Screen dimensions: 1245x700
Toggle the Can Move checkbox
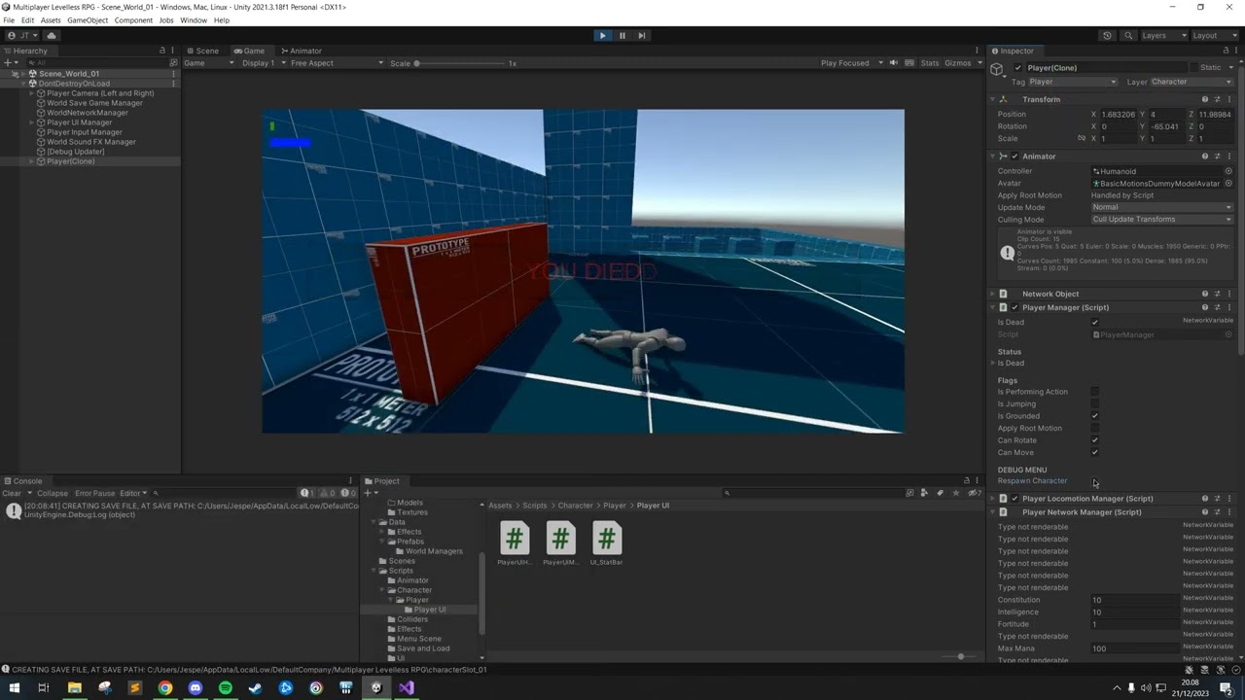pos(1095,452)
